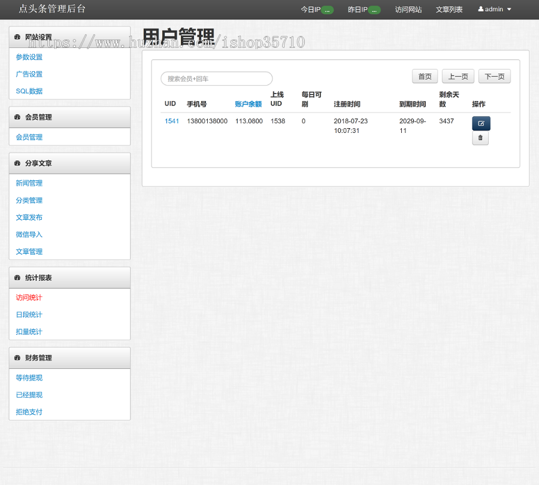Click the 财务管理 section header
The width and height of the screenshot is (539, 485).
click(69, 358)
